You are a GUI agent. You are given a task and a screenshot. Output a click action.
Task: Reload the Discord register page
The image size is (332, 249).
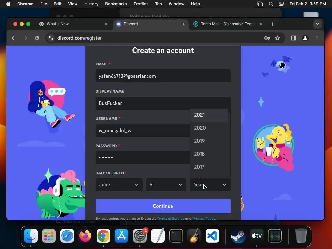[37, 38]
